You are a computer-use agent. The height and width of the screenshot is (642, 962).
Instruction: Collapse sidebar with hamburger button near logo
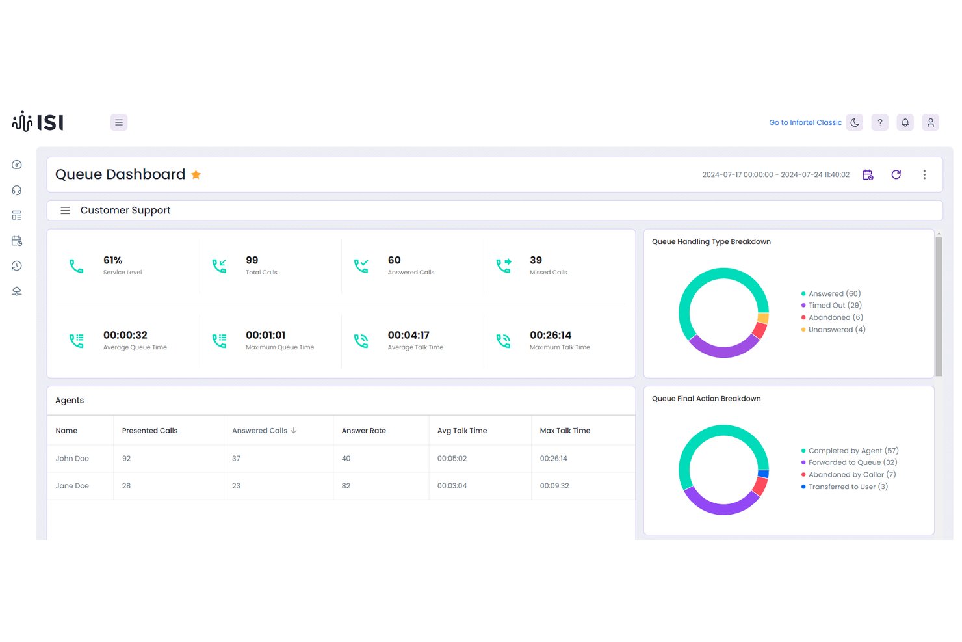(x=119, y=122)
